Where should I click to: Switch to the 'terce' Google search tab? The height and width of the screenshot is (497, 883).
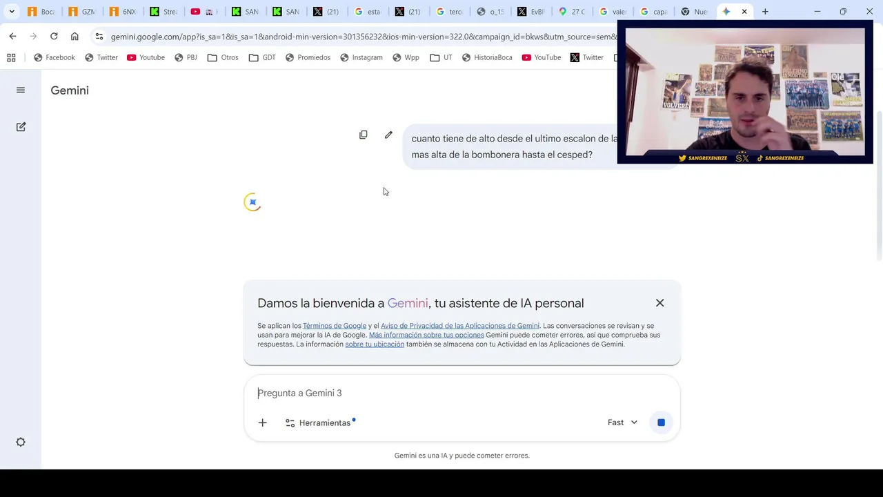click(449, 12)
